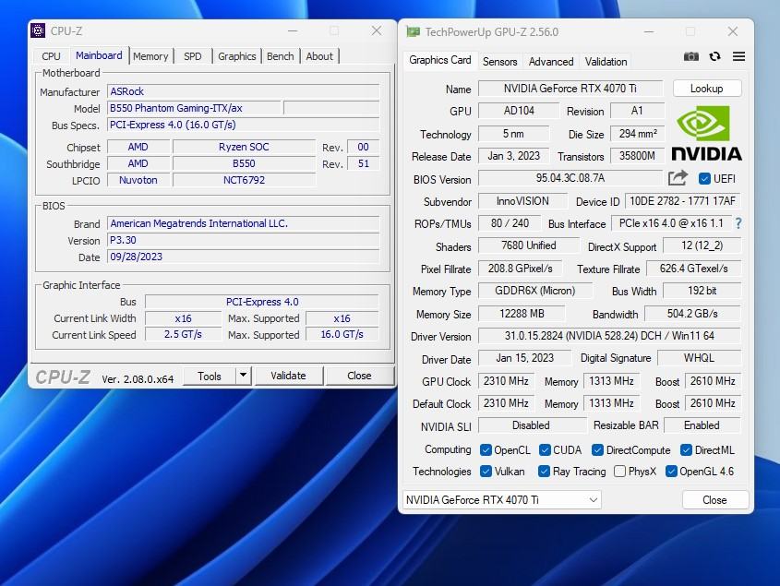The width and height of the screenshot is (780, 586).
Task: Open the About tab in CPU-Z
Action: [319, 56]
